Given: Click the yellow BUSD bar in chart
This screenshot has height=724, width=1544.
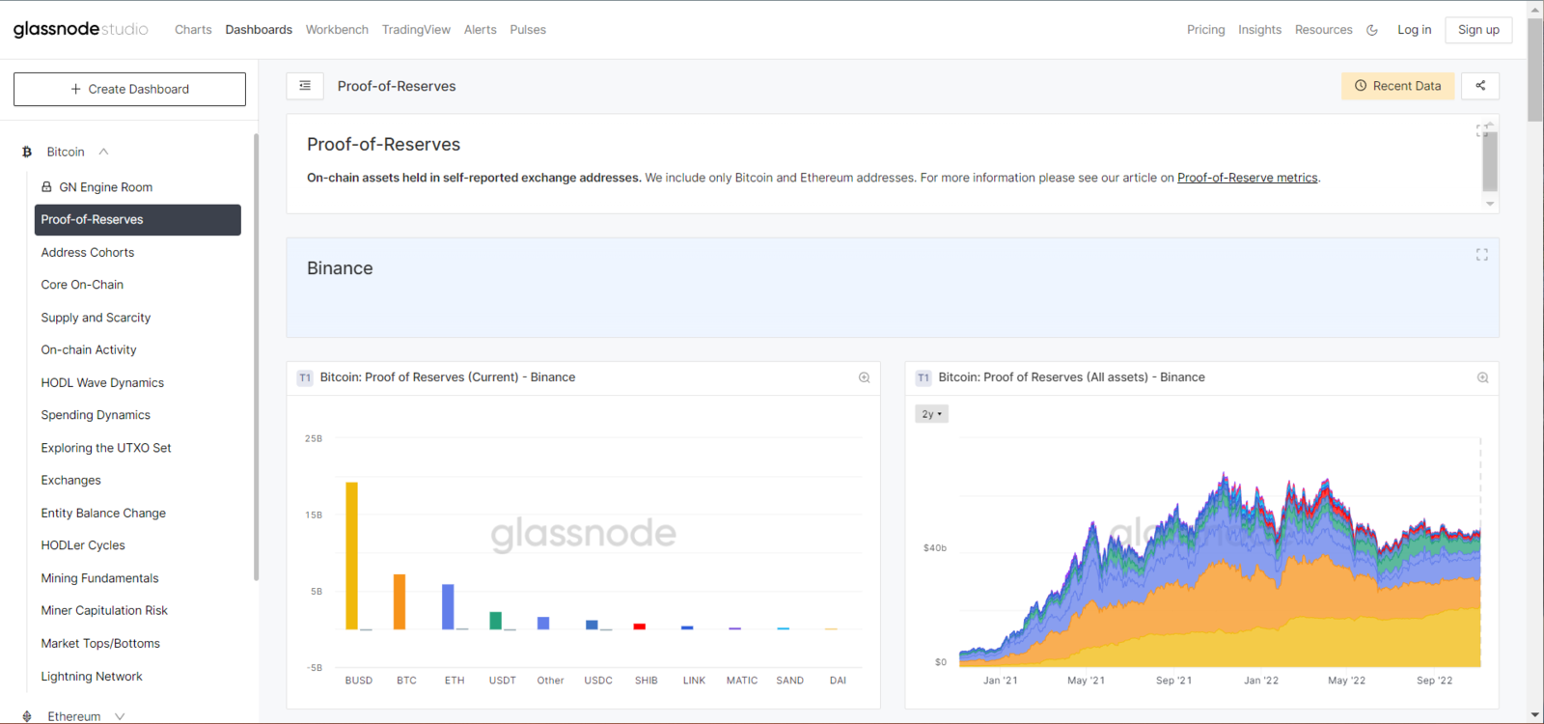Looking at the screenshot, I should coord(351,555).
